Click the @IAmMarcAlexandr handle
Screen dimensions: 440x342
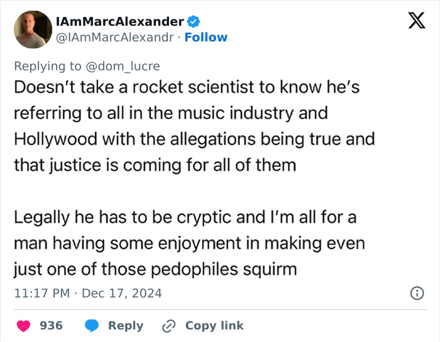[x=115, y=38]
